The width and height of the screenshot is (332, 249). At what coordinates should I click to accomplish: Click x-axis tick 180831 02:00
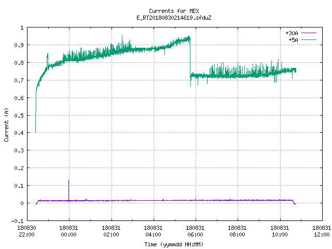pos(111,231)
